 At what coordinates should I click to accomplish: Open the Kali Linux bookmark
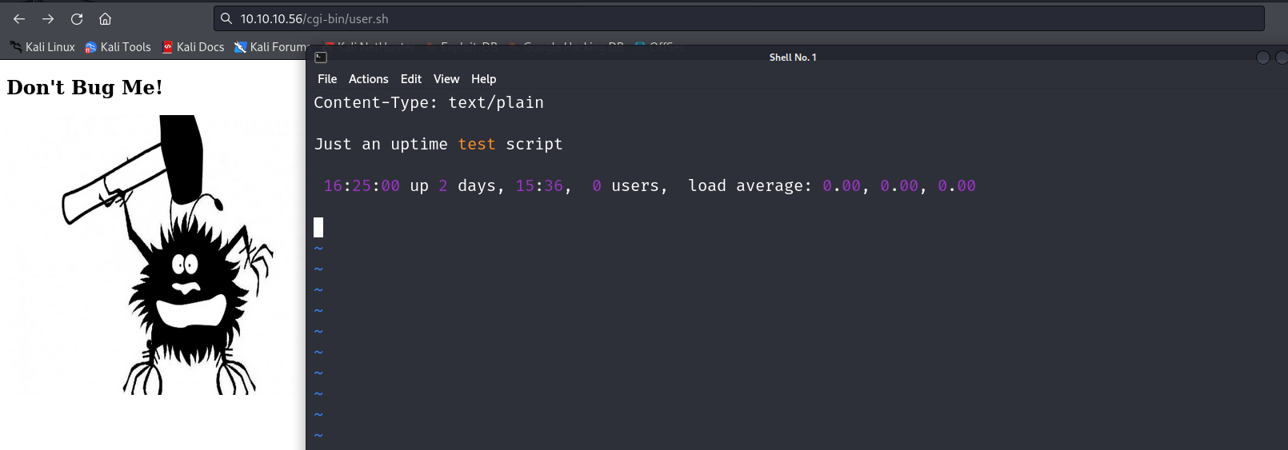(42, 47)
